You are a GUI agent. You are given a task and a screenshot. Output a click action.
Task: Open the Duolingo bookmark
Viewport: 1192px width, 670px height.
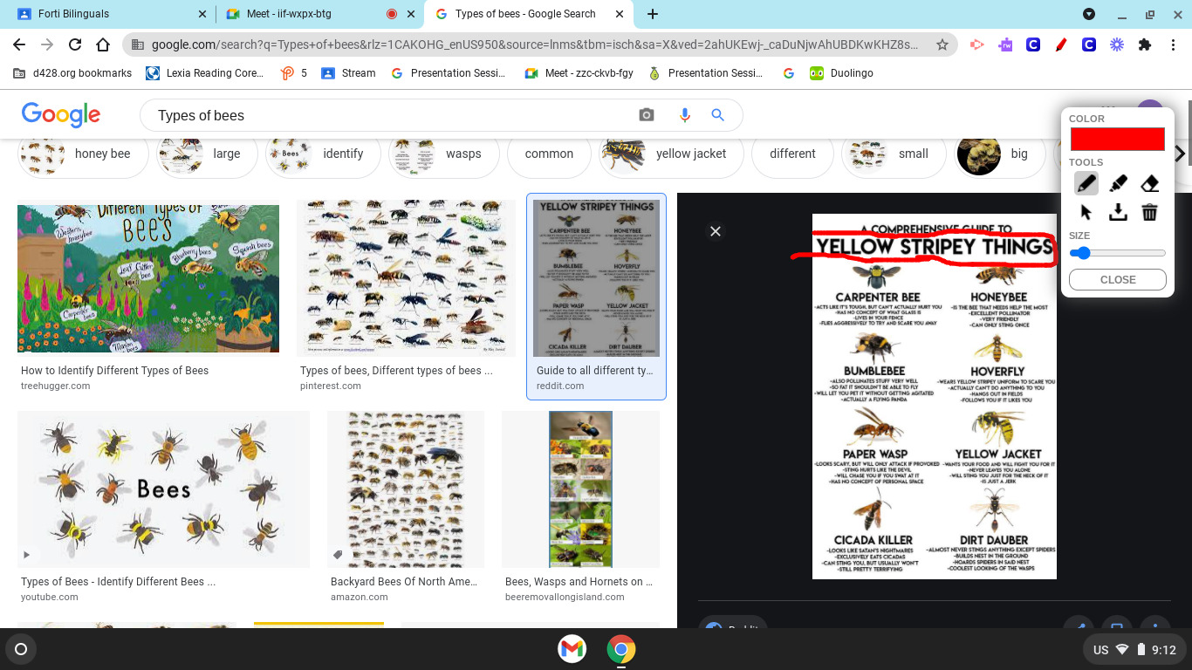840,73
